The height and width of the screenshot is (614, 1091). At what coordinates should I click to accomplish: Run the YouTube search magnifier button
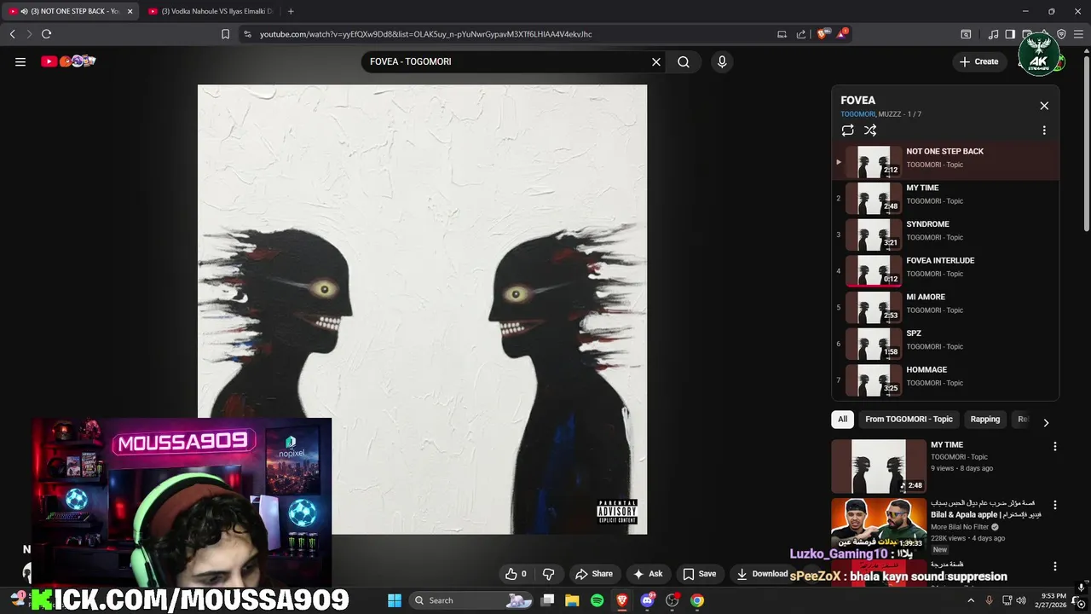pyautogui.click(x=684, y=61)
